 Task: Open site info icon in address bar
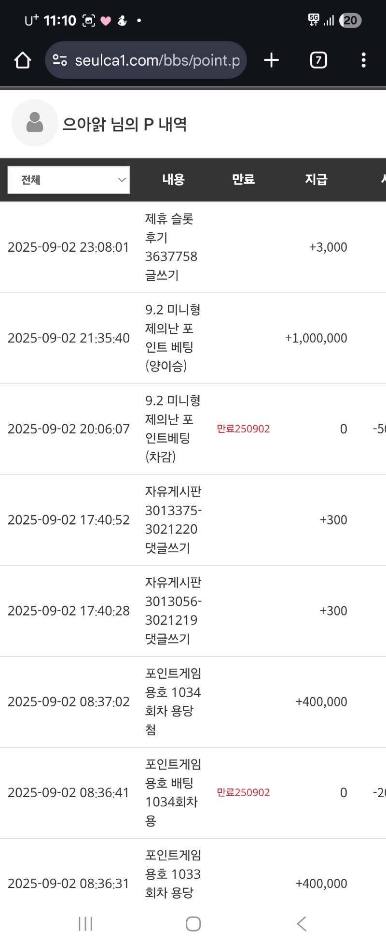point(60,60)
